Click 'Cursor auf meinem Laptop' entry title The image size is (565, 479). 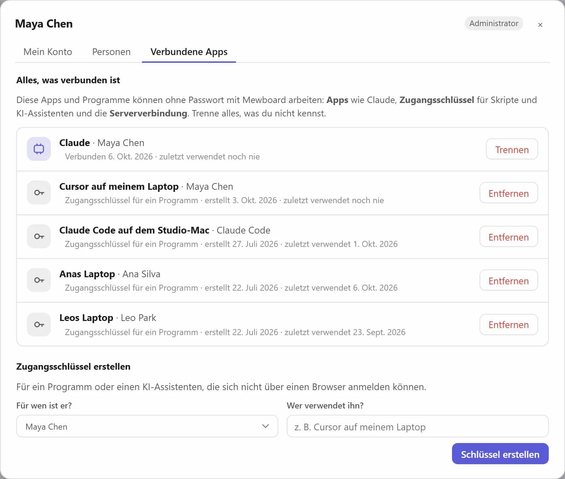(x=119, y=187)
